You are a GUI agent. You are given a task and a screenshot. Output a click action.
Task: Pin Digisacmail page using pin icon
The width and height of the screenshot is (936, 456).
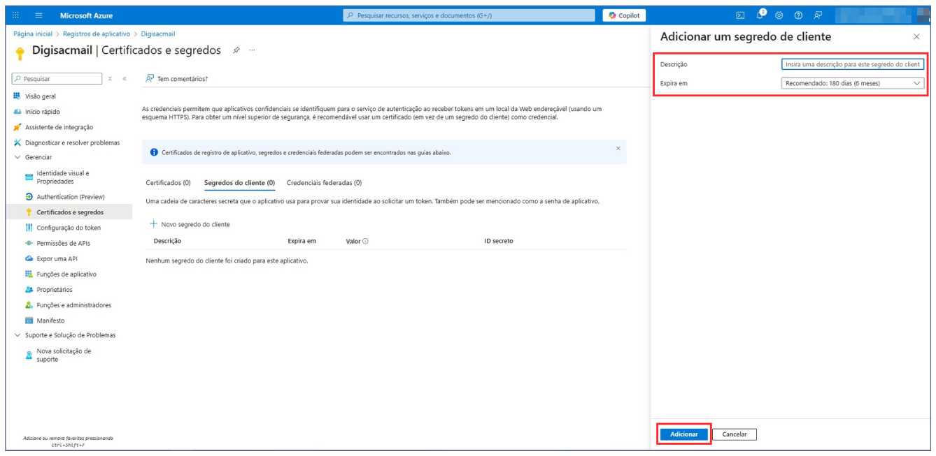pos(236,50)
